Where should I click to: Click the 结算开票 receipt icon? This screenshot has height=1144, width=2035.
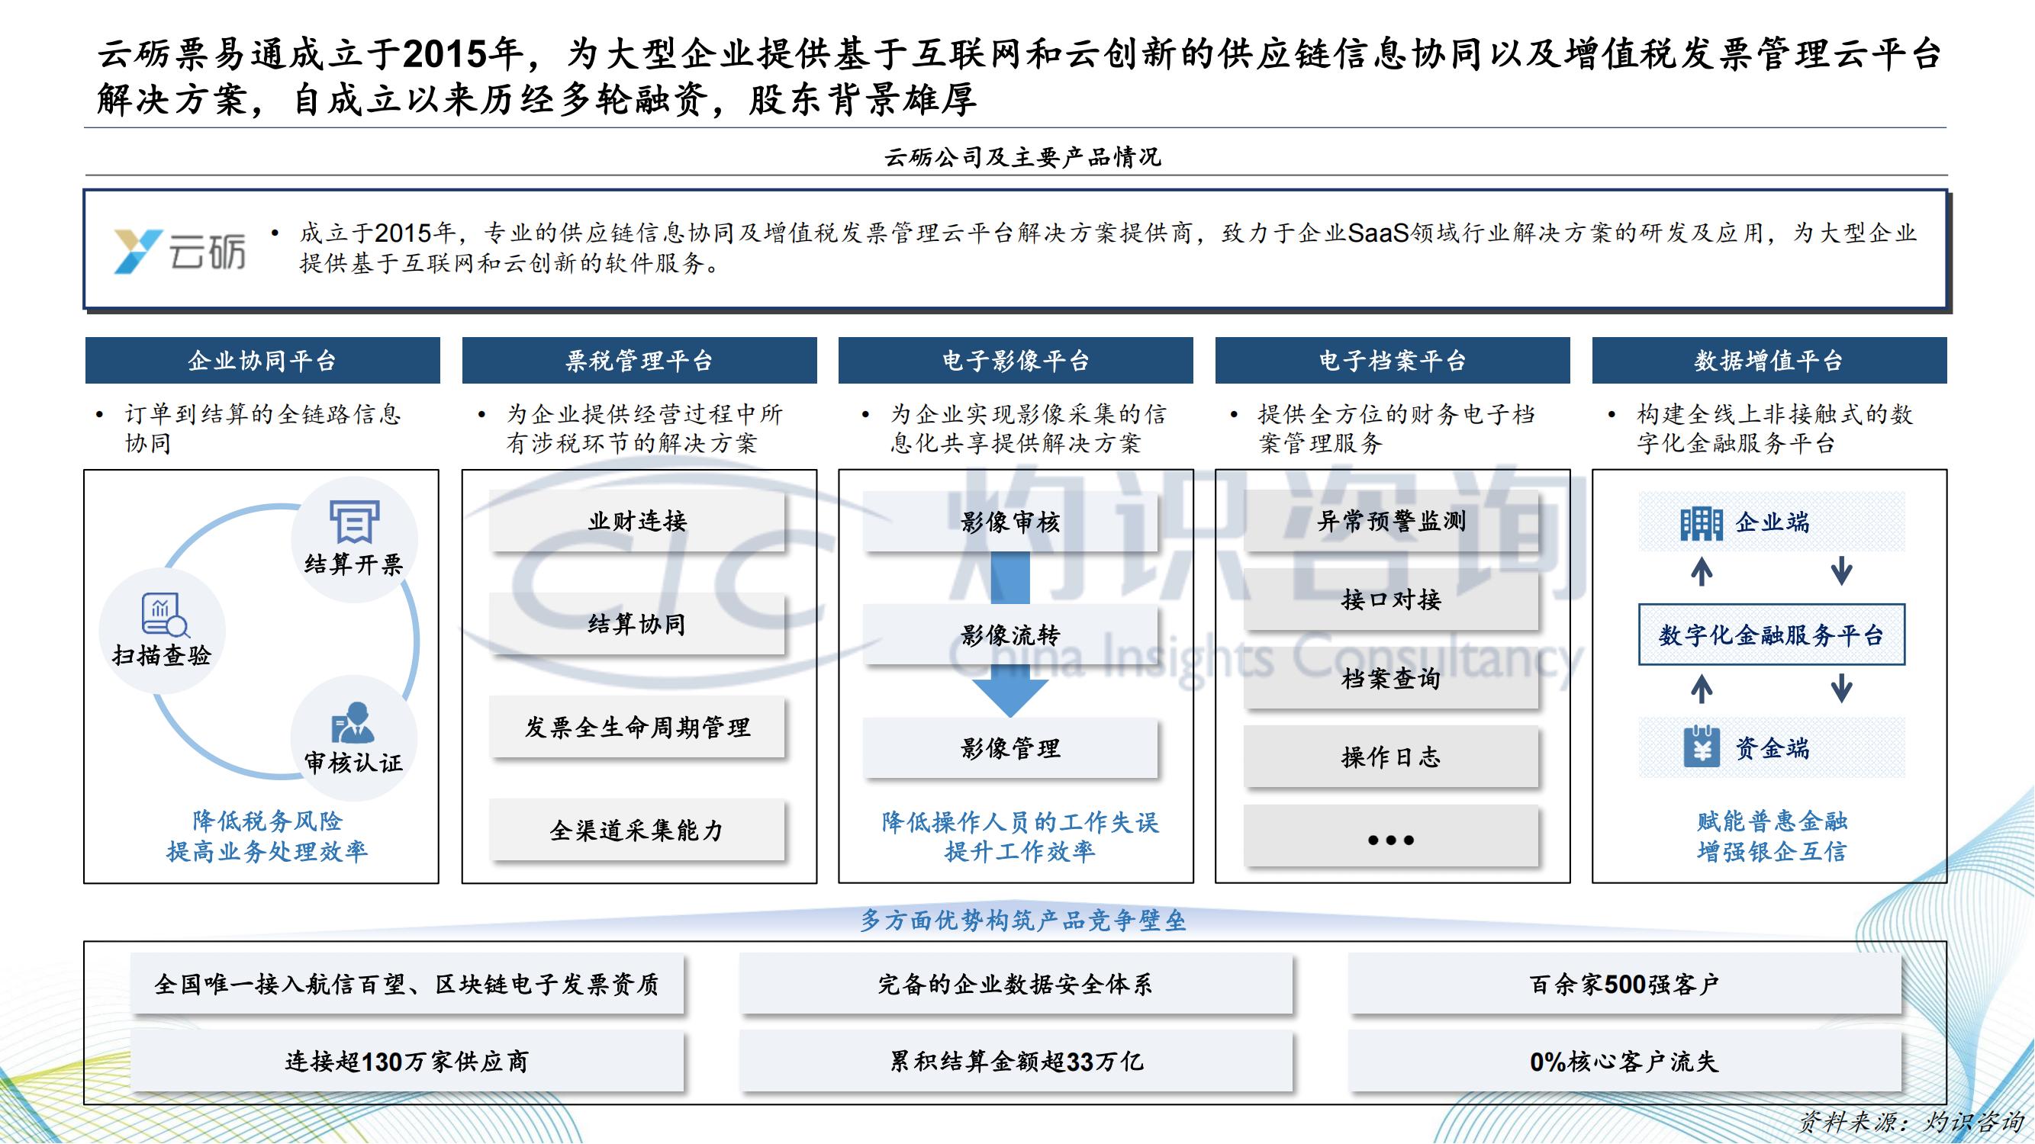354,522
